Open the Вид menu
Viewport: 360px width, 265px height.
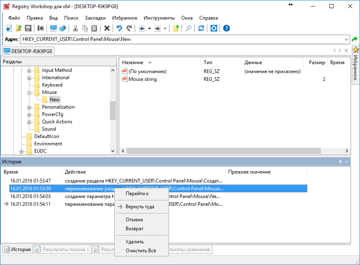coord(53,18)
